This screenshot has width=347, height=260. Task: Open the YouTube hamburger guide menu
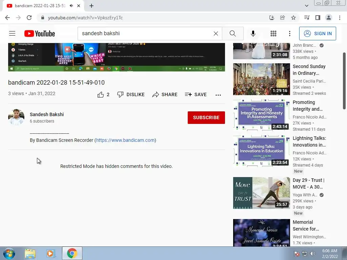pyautogui.click(x=12, y=34)
